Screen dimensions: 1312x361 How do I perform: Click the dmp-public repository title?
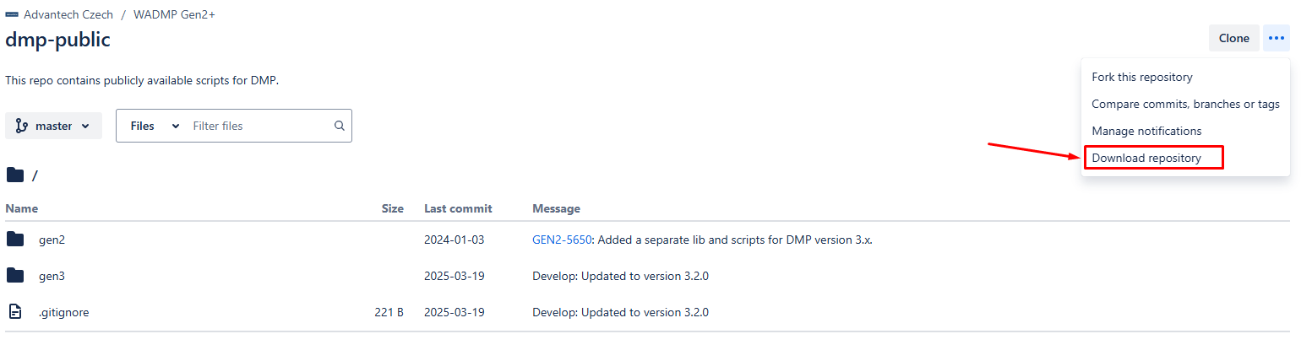pos(57,40)
